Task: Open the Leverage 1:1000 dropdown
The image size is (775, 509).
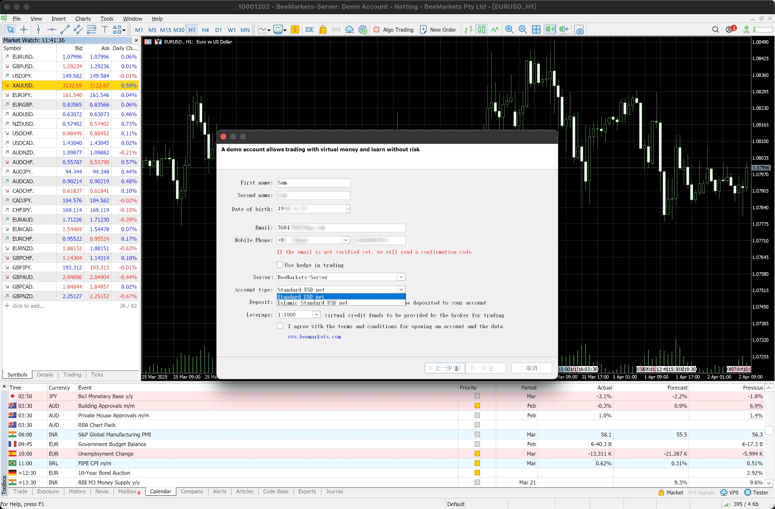Action: (316, 315)
